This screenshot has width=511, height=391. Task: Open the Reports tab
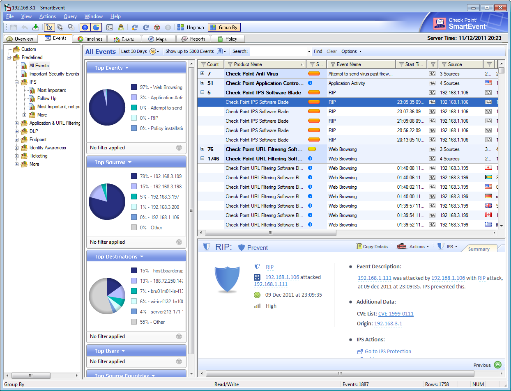pos(193,39)
